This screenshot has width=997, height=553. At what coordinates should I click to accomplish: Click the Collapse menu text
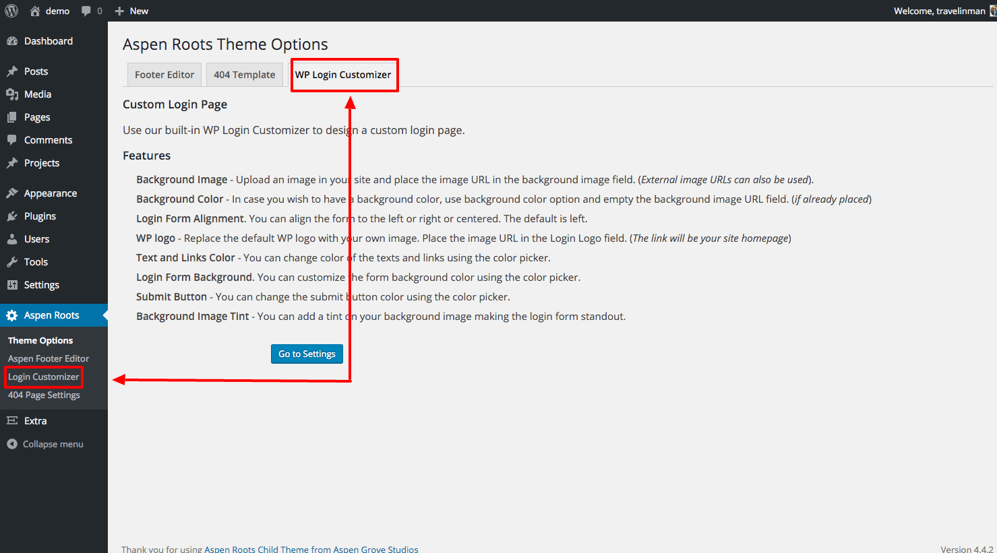[53, 444]
